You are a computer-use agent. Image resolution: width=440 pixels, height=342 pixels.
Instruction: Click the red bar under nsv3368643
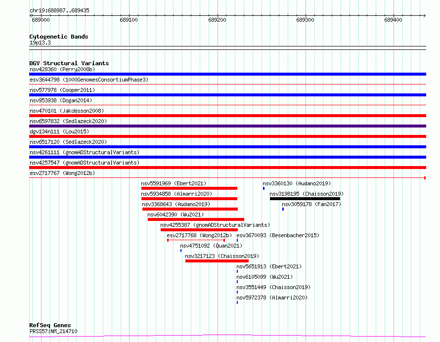tap(190, 209)
